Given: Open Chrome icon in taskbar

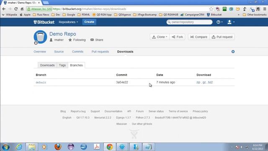Looking at the screenshot, I should pyautogui.click(x=110, y=147).
